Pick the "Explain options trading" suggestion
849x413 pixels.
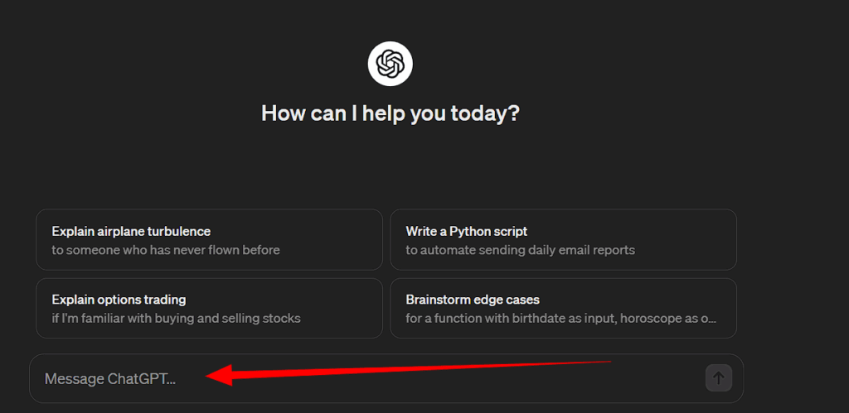click(x=119, y=300)
